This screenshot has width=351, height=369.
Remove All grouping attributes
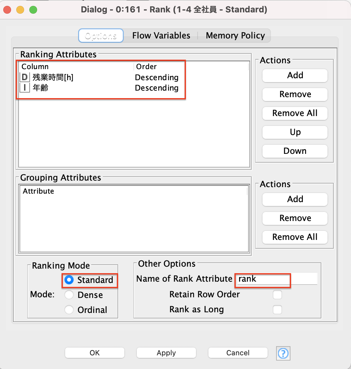coord(295,237)
